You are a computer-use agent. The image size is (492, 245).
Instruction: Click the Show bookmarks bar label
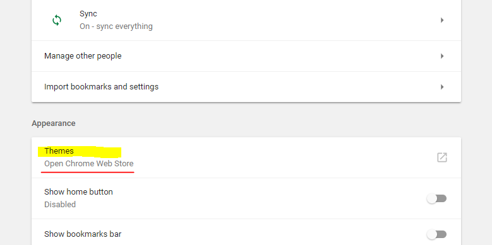83,234
